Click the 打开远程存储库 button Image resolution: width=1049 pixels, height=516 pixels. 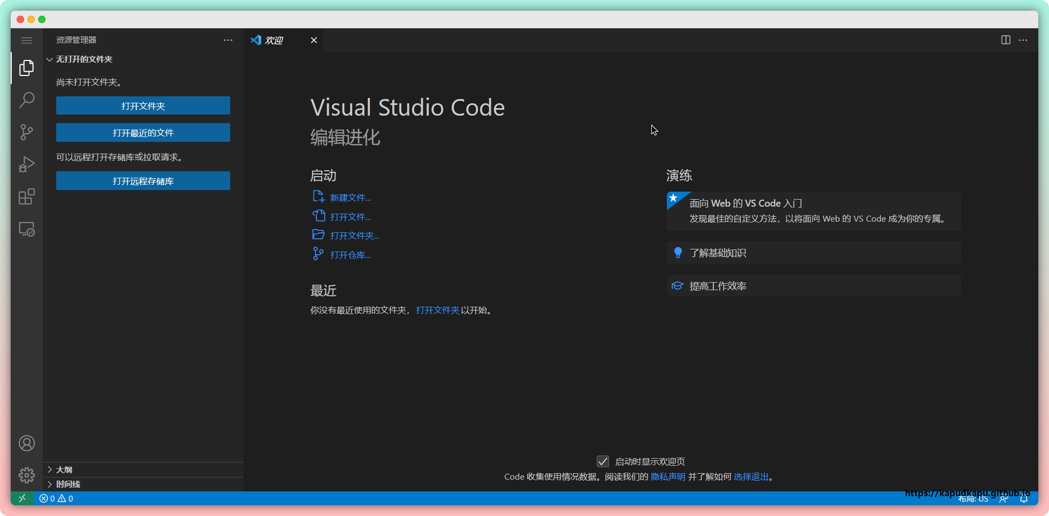[x=143, y=181]
